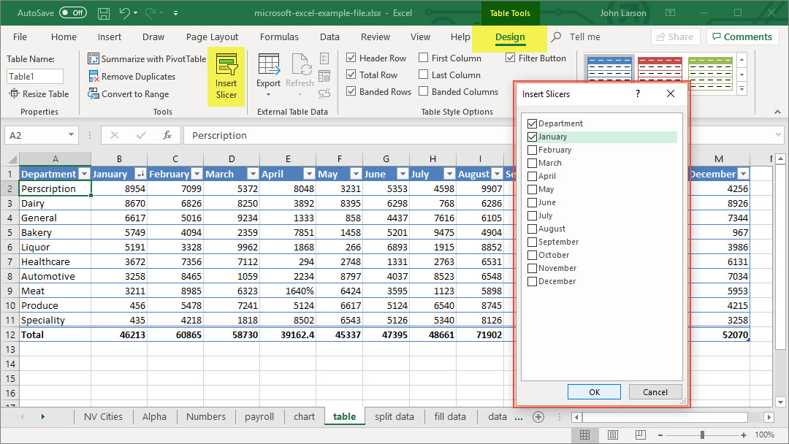Open the Department column filter dropdown
The width and height of the screenshot is (789, 444).
[x=83, y=174]
